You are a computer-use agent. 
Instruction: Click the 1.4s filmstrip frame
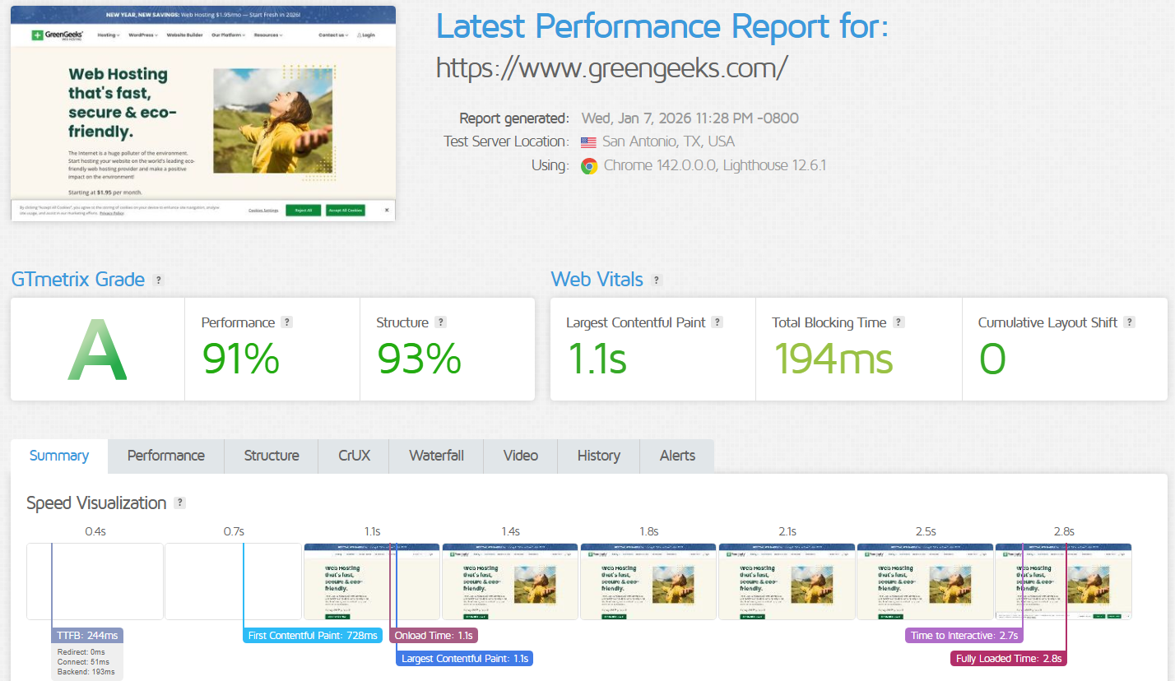point(510,581)
